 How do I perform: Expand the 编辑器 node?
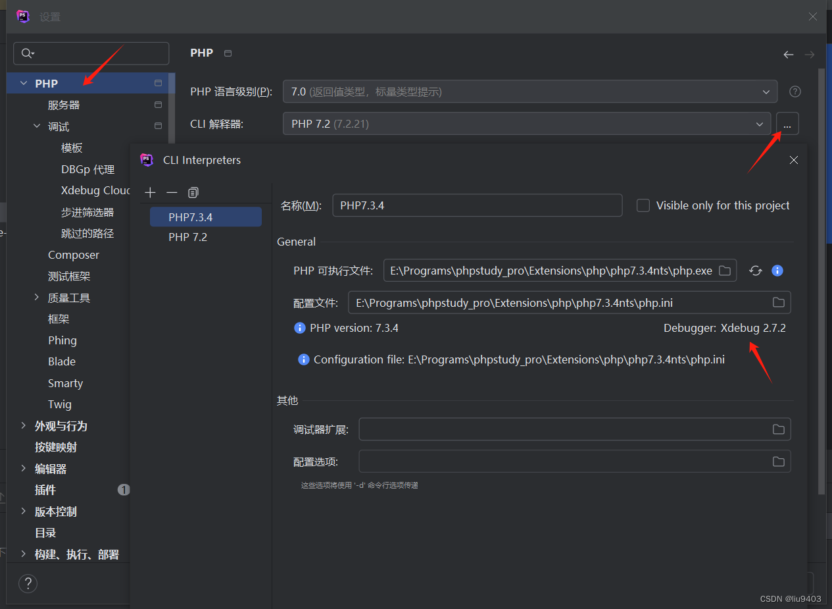point(24,469)
